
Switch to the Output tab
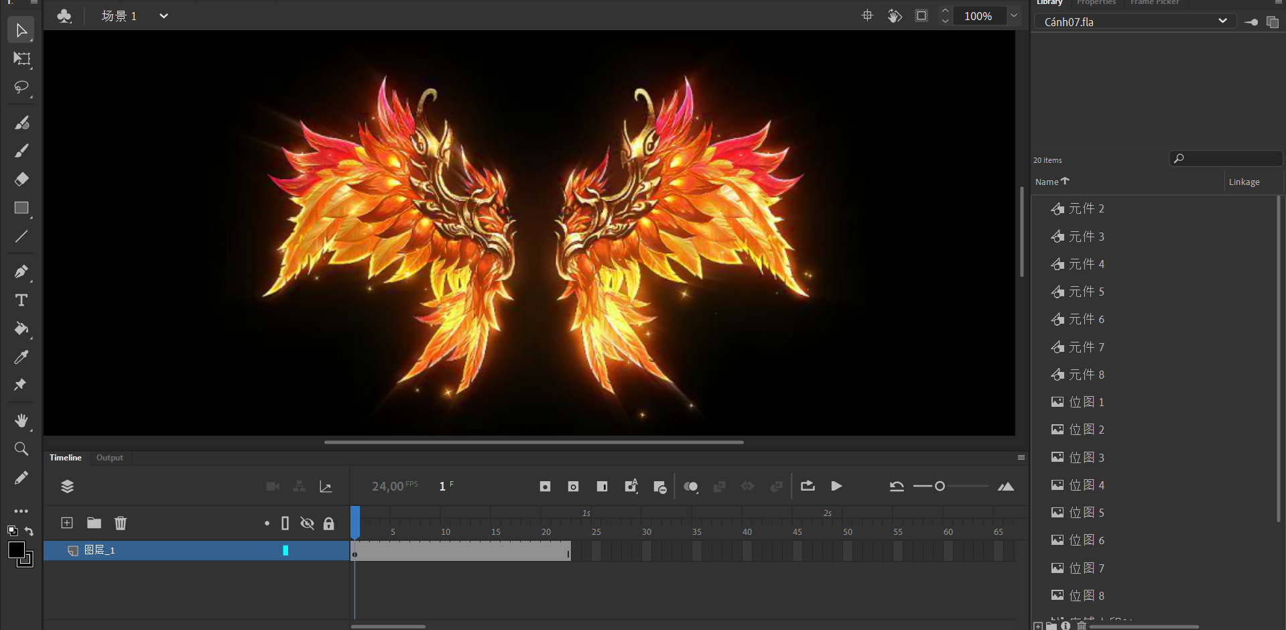[109, 458]
